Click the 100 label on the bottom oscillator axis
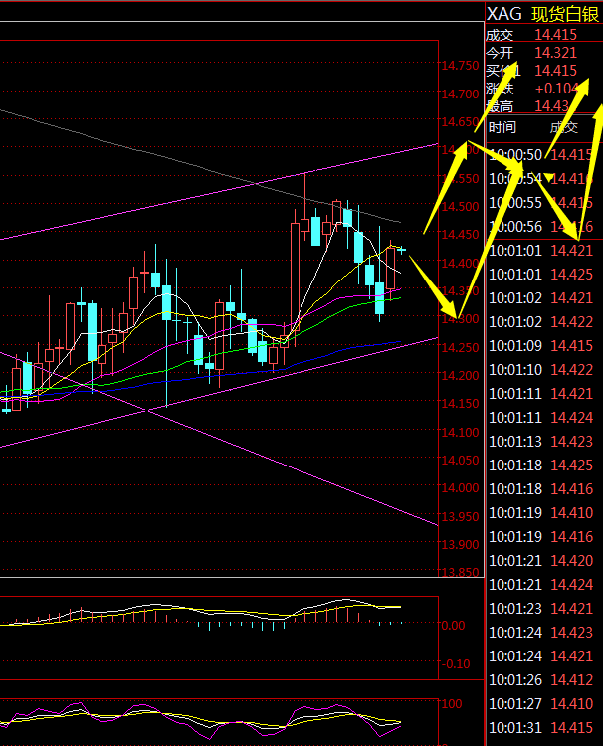The height and width of the screenshot is (746, 603). [451, 703]
